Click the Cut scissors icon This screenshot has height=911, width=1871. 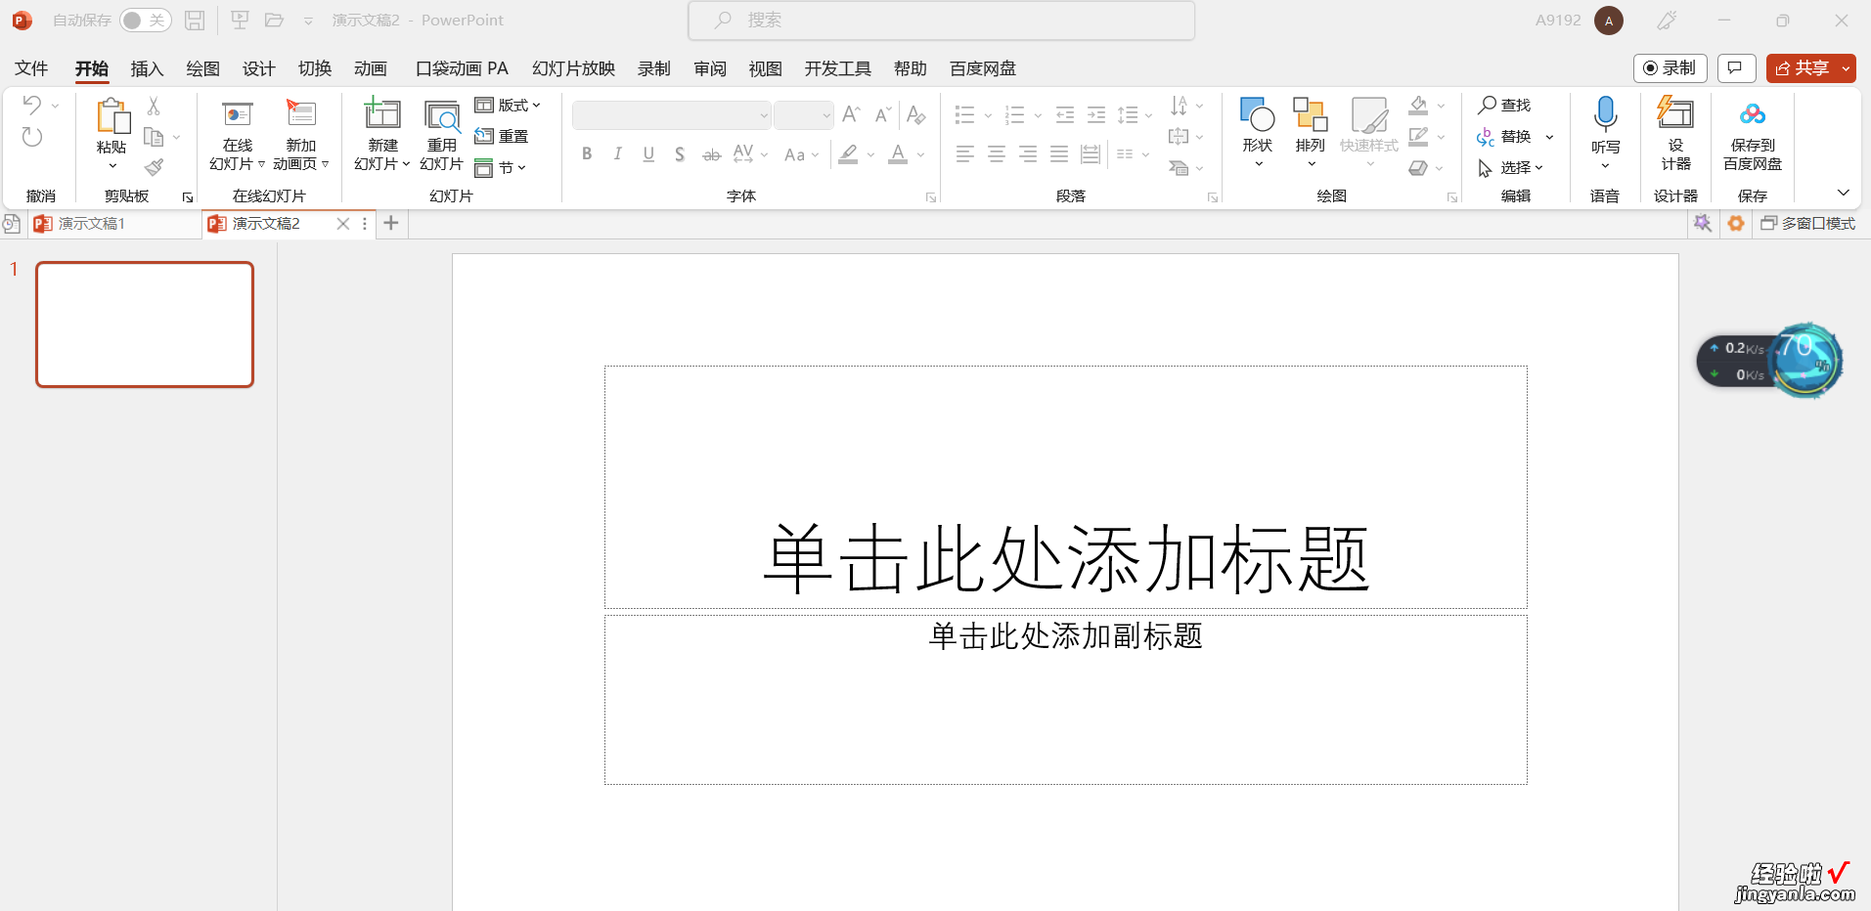[x=154, y=106]
